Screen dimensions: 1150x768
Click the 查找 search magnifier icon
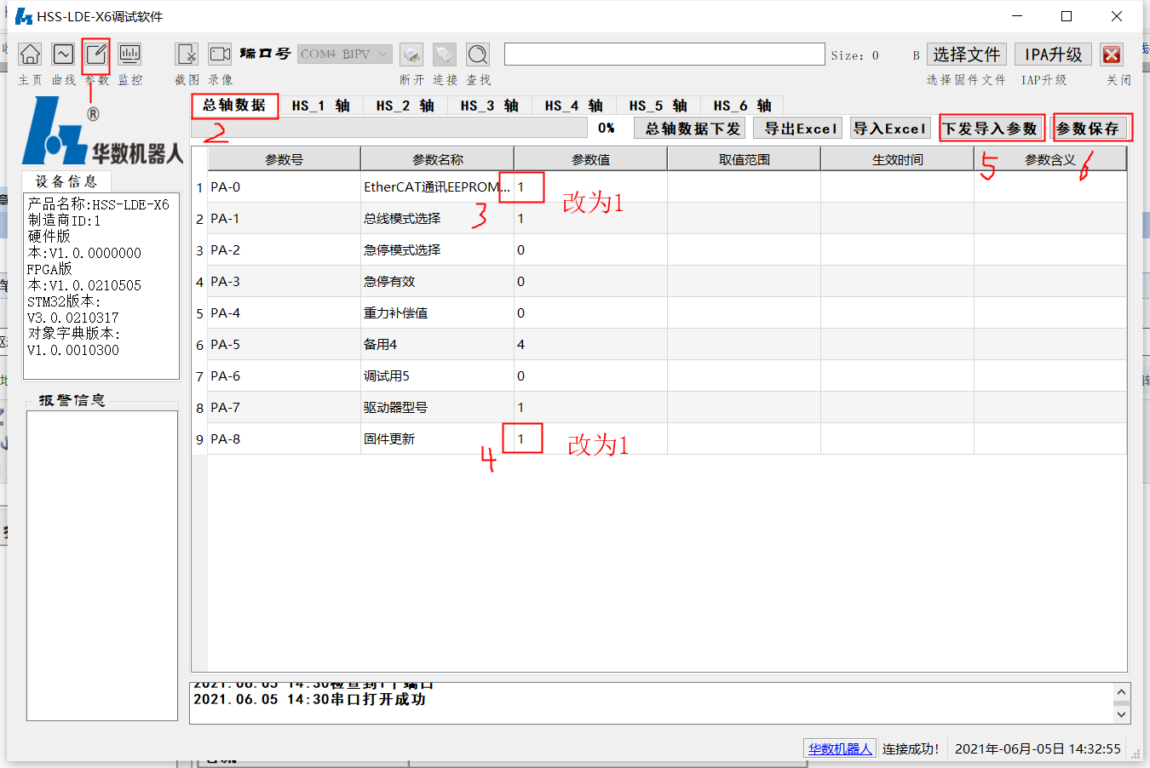(x=478, y=54)
